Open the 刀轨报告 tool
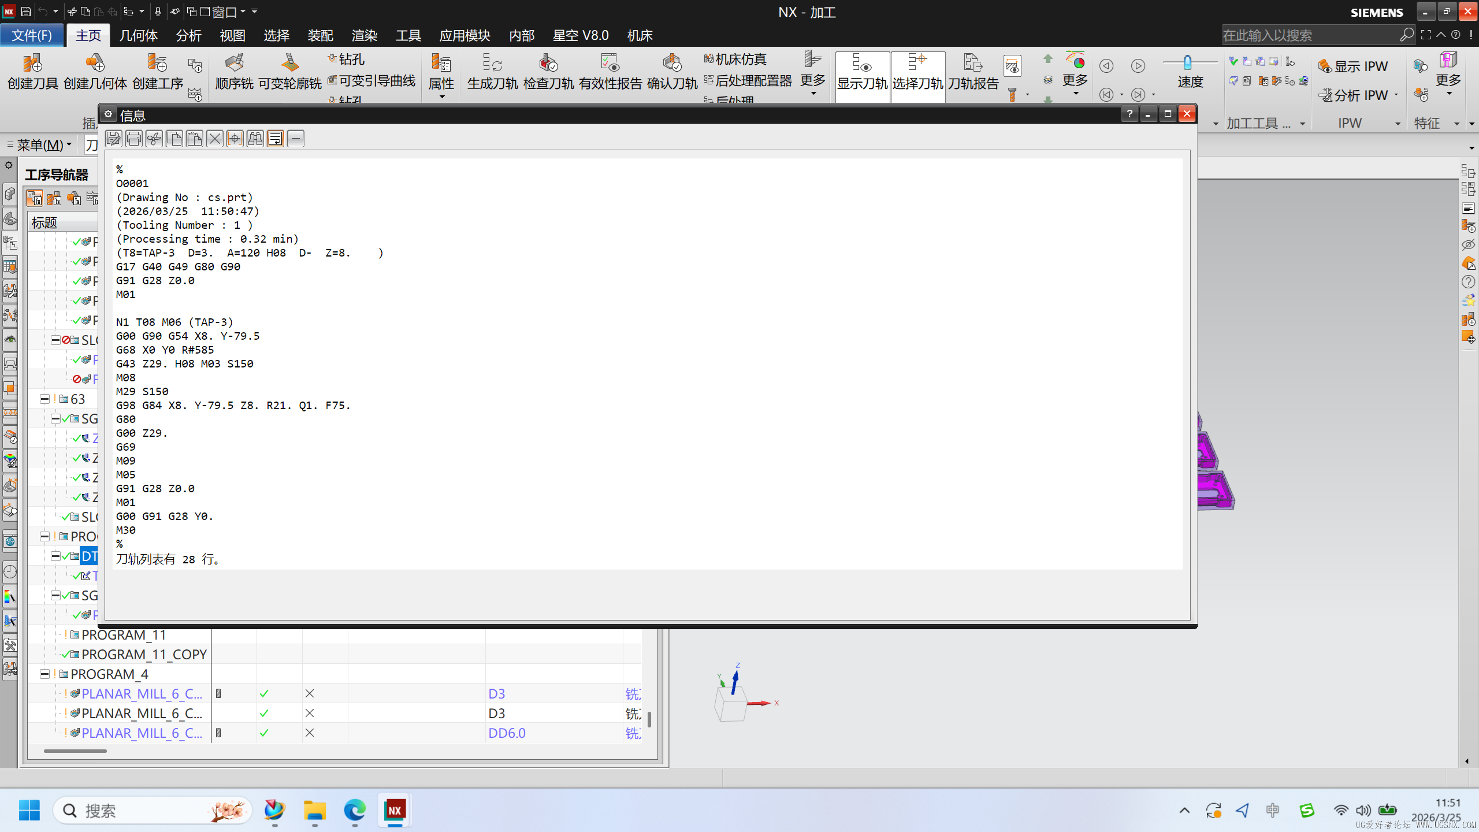The height and width of the screenshot is (832, 1479). pyautogui.click(x=973, y=71)
